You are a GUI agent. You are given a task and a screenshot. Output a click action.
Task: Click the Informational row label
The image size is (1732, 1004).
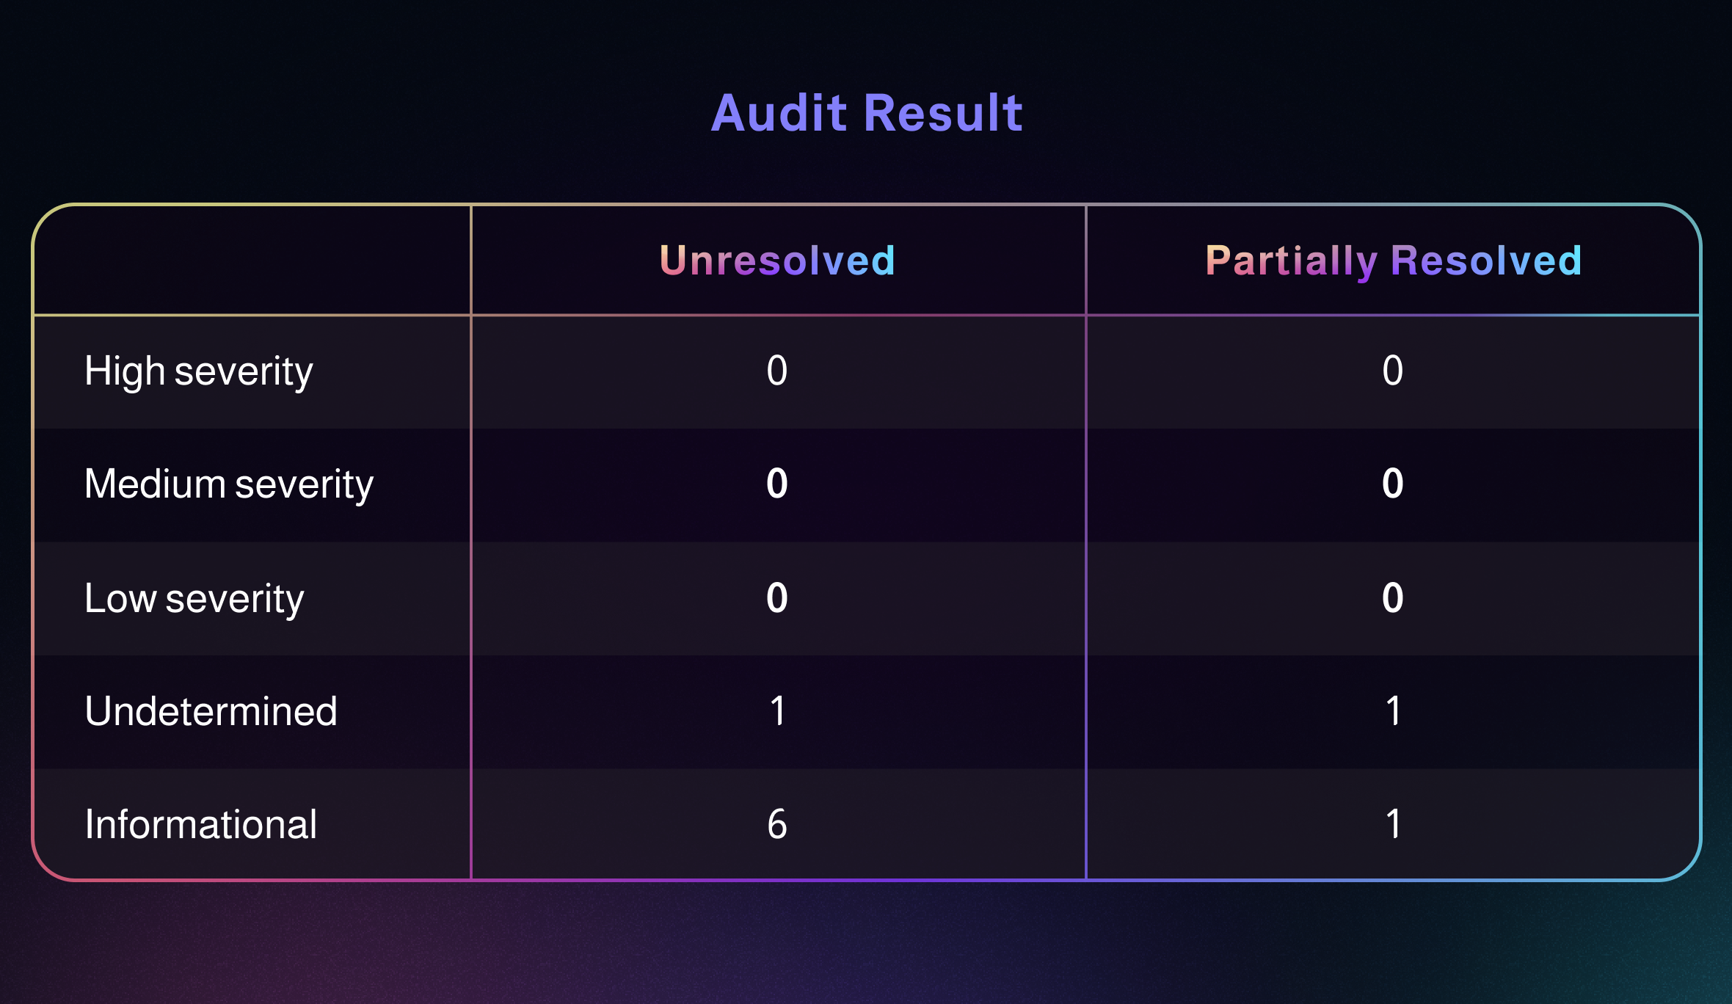tap(200, 824)
